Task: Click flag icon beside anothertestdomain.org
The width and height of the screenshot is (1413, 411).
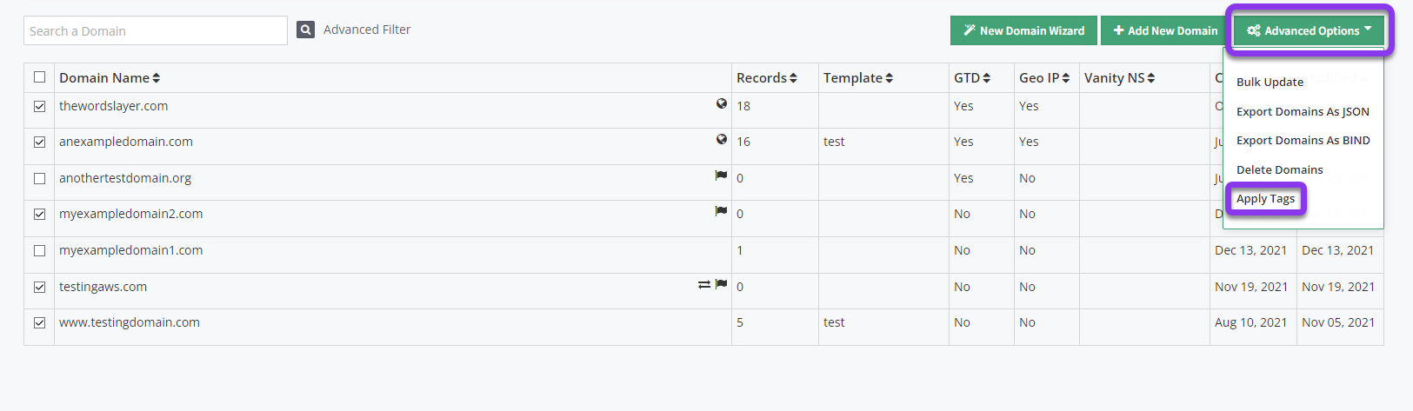Action: (721, 176)
